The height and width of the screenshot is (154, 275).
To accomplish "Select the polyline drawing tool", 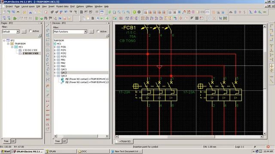I will 48,30.
